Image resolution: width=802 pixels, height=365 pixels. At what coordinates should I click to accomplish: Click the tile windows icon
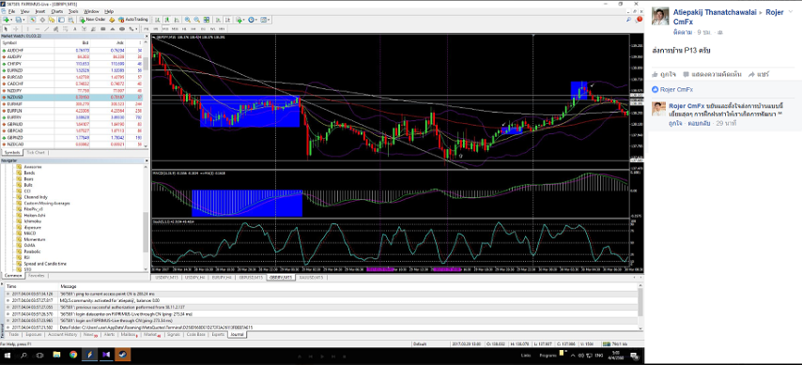(x=206, y=20)
